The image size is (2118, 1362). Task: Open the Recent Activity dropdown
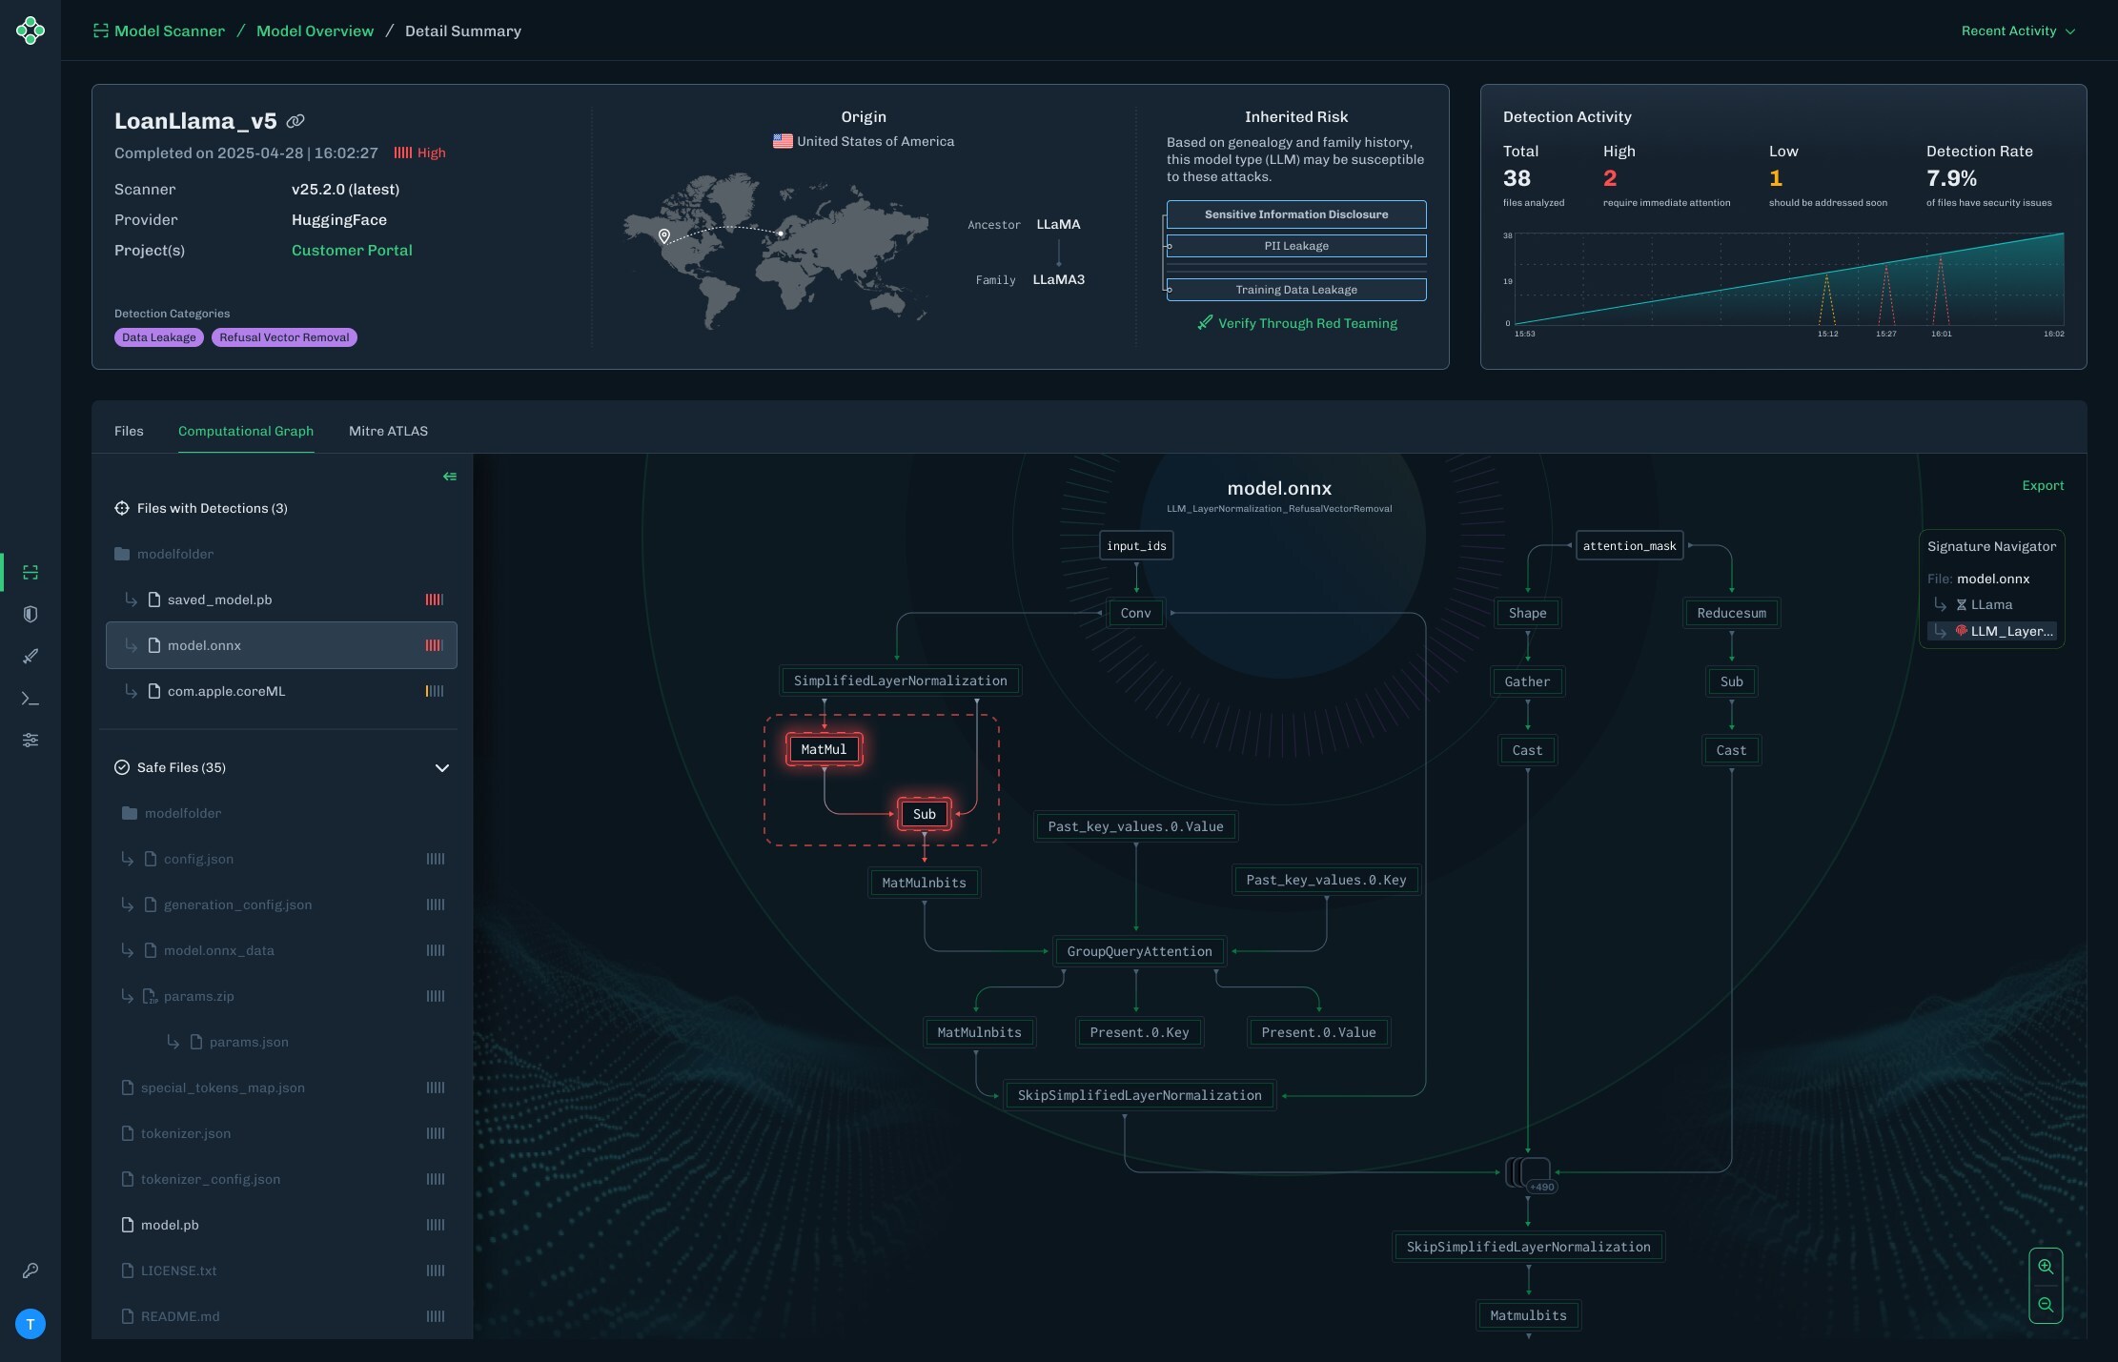coord(2017,31)
